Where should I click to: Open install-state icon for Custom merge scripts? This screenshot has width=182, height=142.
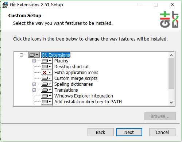(46, 78)
